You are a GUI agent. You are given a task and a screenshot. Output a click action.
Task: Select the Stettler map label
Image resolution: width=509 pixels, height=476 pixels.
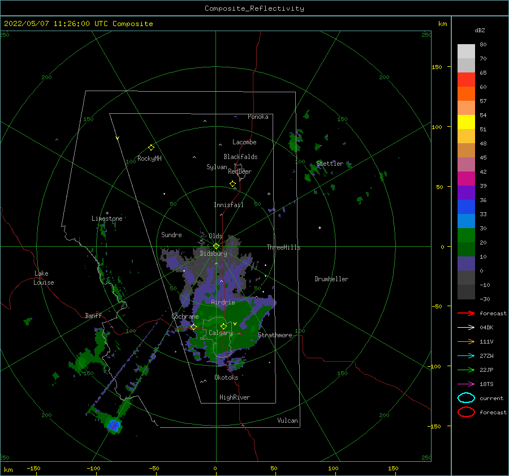(330, 164)
